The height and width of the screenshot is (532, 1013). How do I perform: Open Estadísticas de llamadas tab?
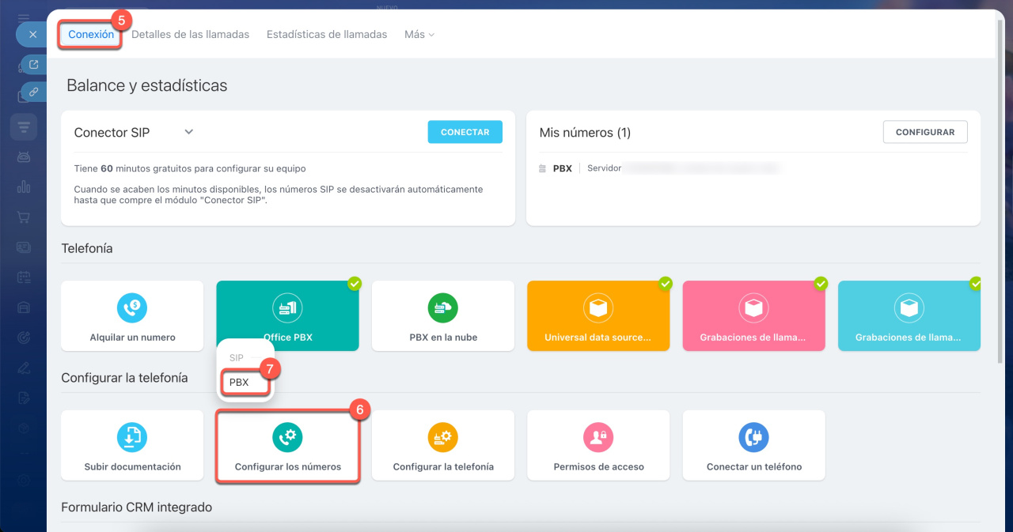coord(327,35)
